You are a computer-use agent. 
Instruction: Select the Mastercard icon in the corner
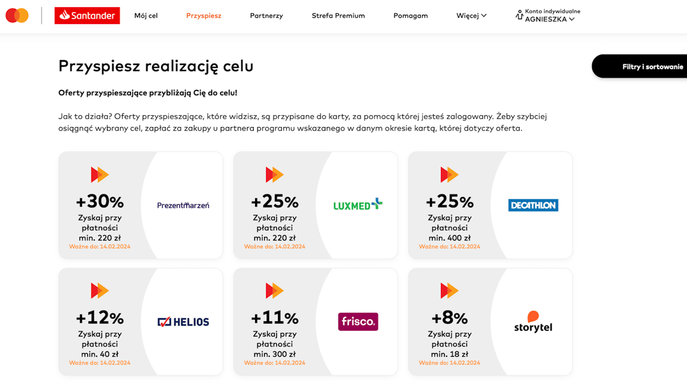pyautogui.click(x=17, y=15)
